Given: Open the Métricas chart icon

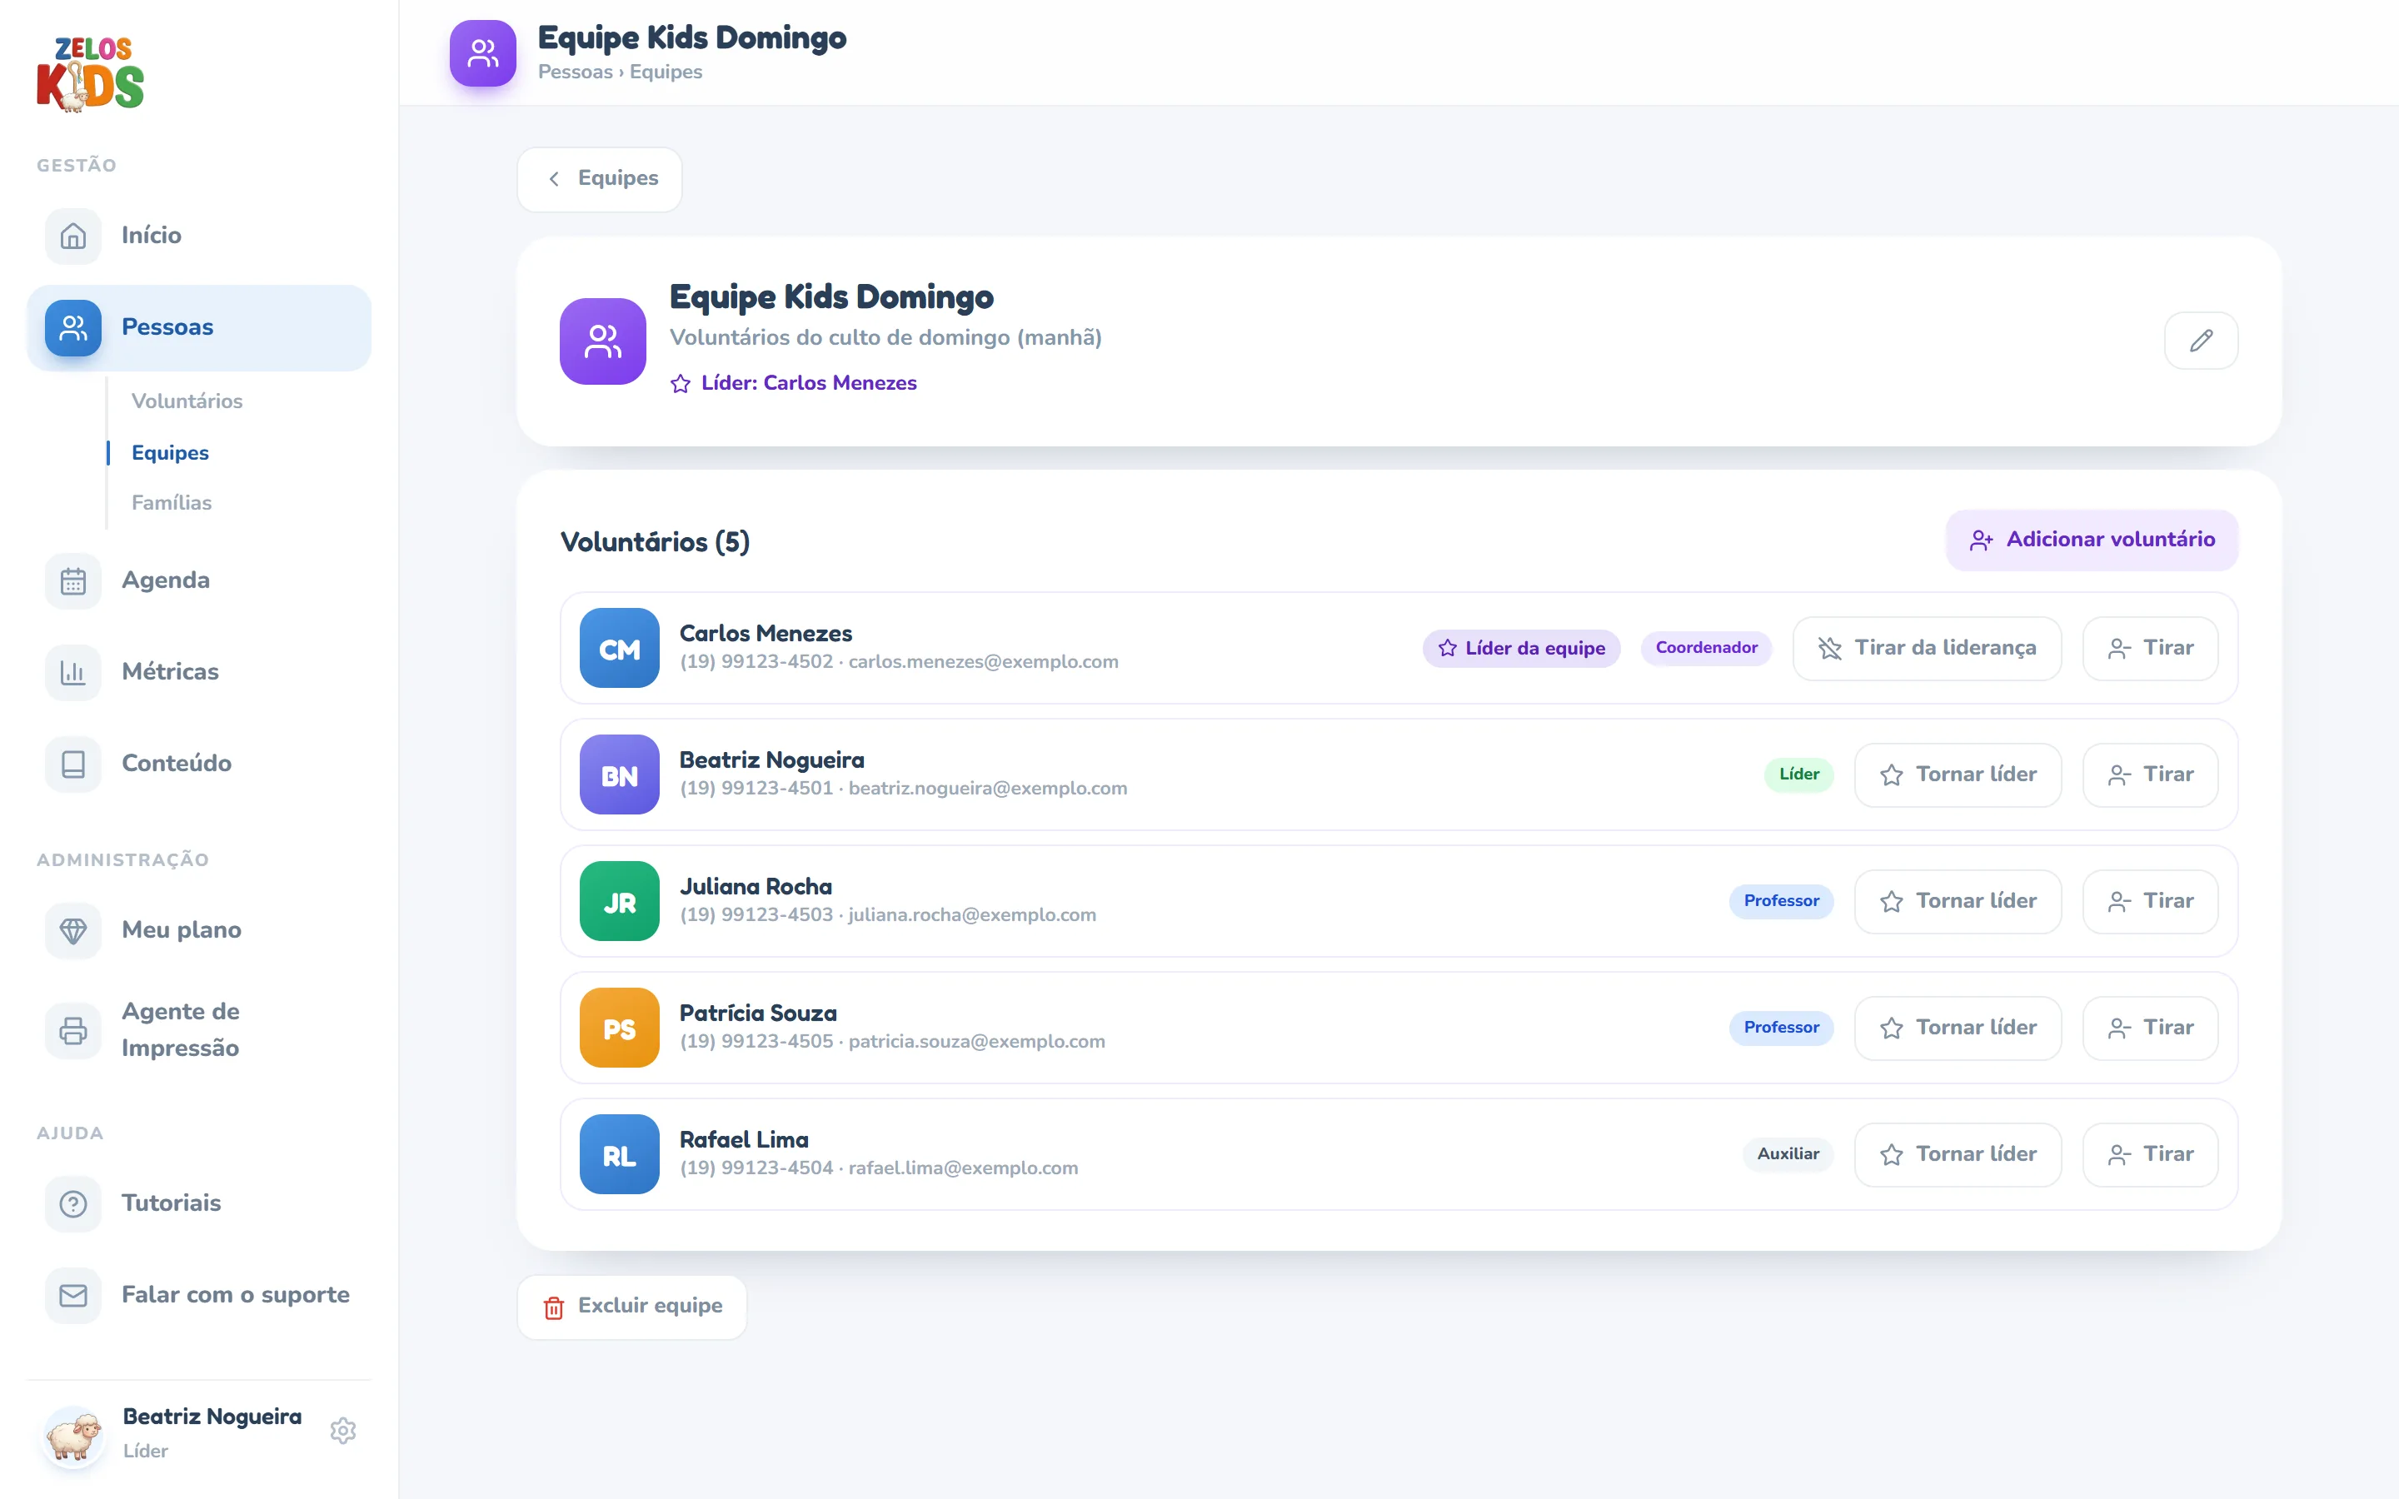Looking at the screenshot, I should (73, 672).
